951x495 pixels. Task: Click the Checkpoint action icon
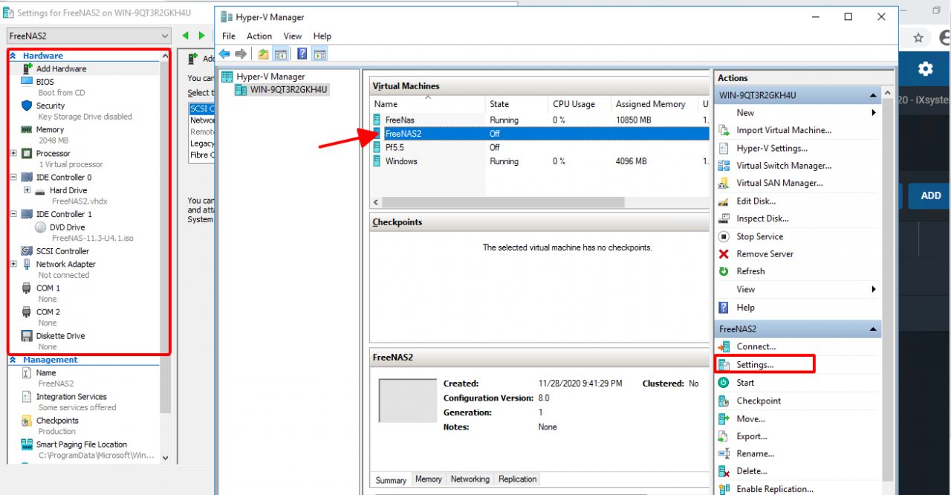click(724, 401)
